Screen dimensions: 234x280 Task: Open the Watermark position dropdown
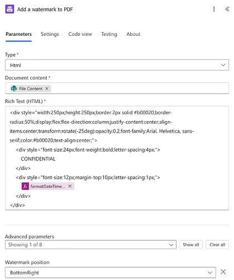pyautogui.click(x=111, y=273)
